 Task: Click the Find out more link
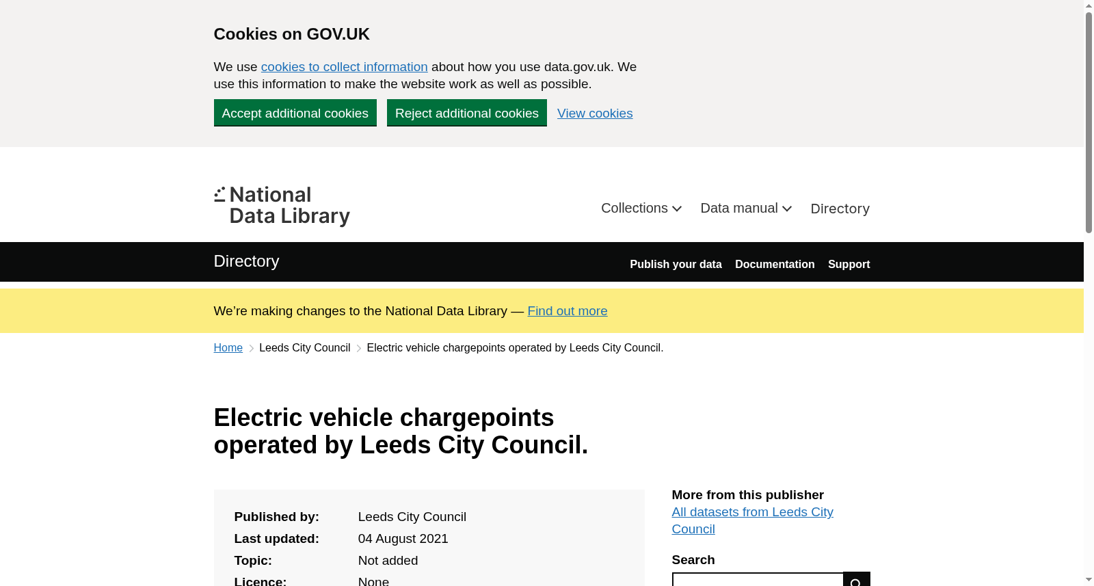pos(568,311)
